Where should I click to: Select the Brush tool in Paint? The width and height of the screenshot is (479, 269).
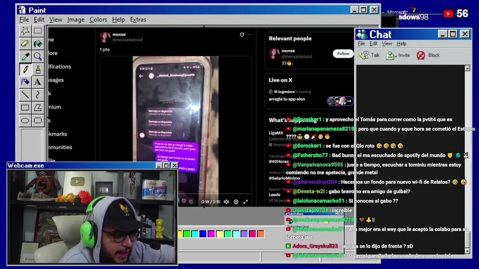(38, 69)
